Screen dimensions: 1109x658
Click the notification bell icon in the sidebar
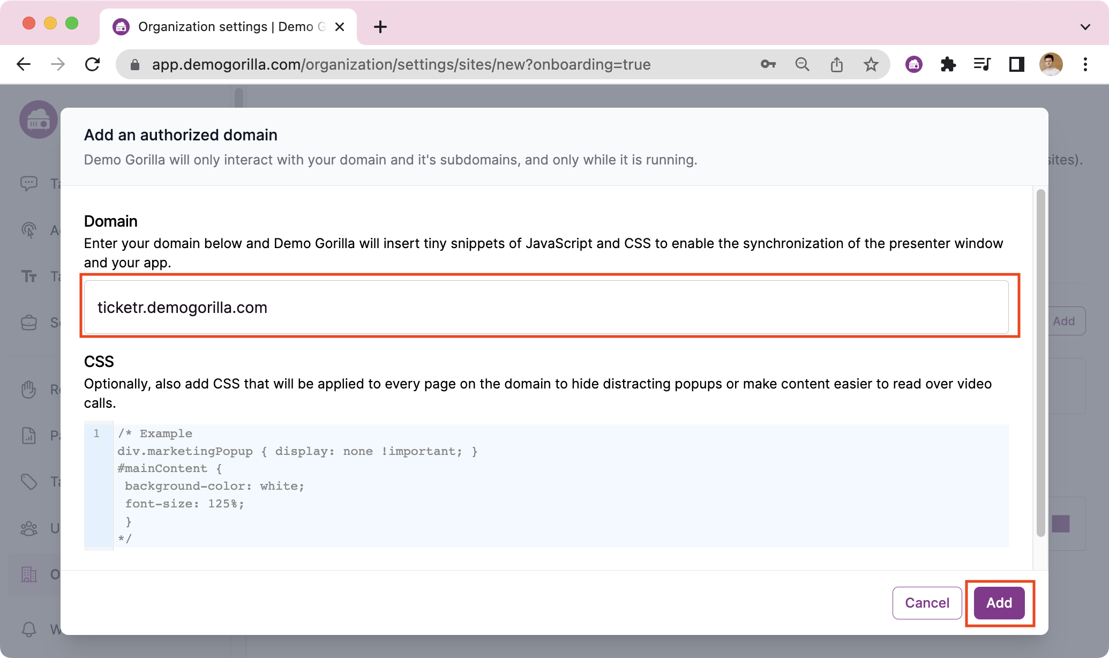[30, 630]
